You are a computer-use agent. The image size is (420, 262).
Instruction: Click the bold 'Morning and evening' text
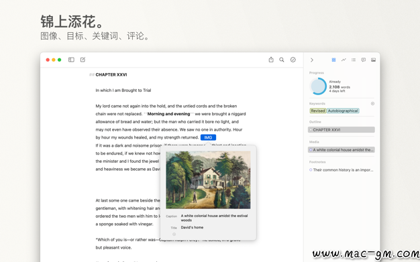(168, 114)
